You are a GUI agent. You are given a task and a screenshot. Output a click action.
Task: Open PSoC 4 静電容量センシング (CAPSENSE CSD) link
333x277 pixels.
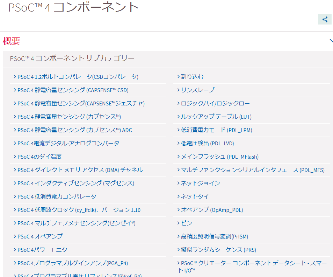coord(73,90)
